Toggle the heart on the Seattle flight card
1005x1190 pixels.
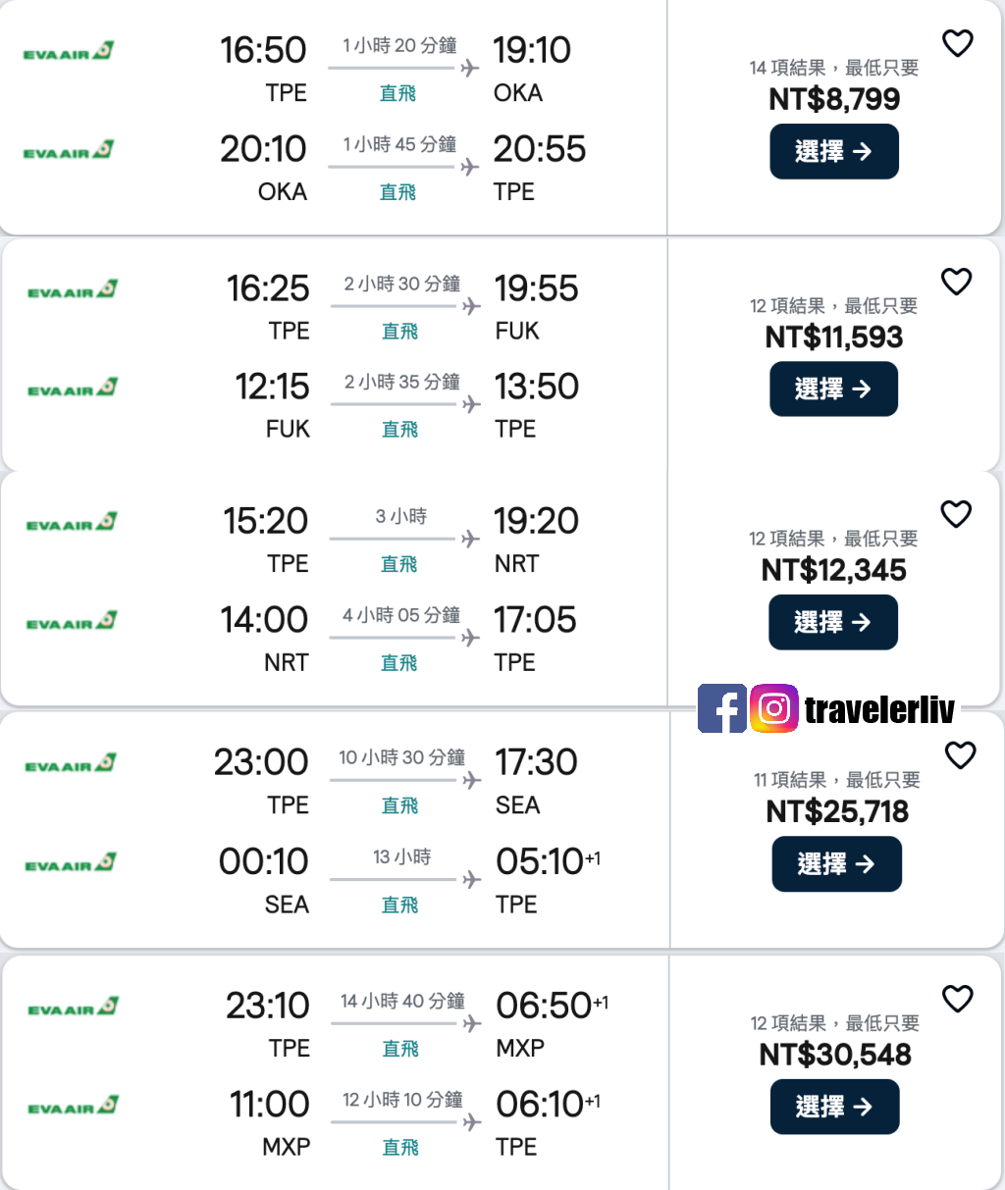click(960, 756)
